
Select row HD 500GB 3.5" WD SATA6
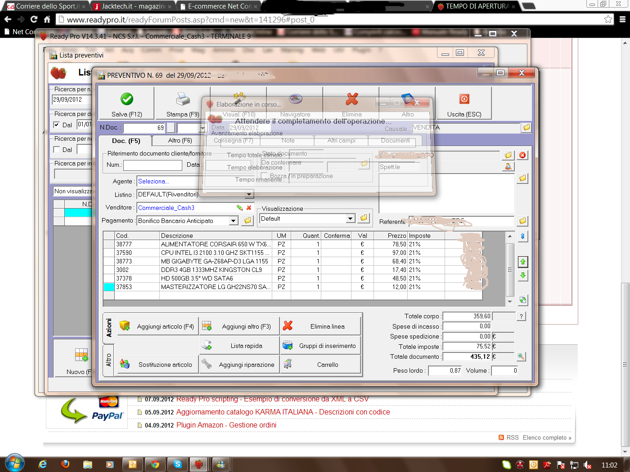pyautogui.click(x=292, y=278)
